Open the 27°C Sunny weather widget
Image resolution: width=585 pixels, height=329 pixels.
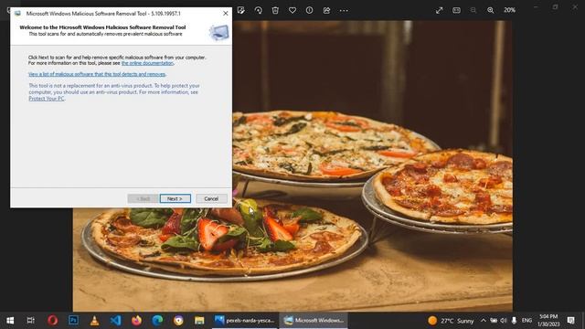[451, 321]
